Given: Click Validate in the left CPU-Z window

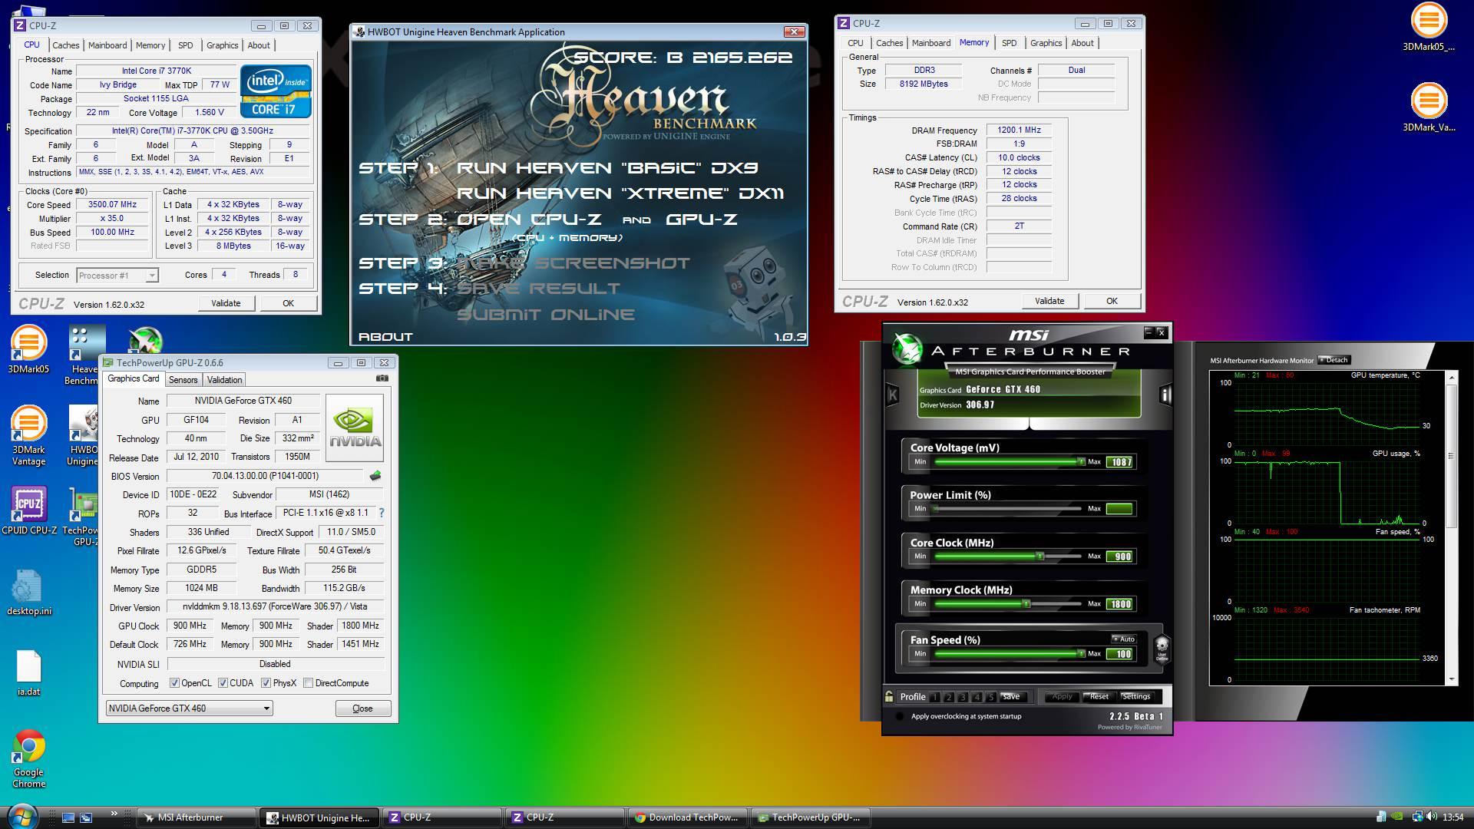Looking at the screenshot, I should coord(226,303).
